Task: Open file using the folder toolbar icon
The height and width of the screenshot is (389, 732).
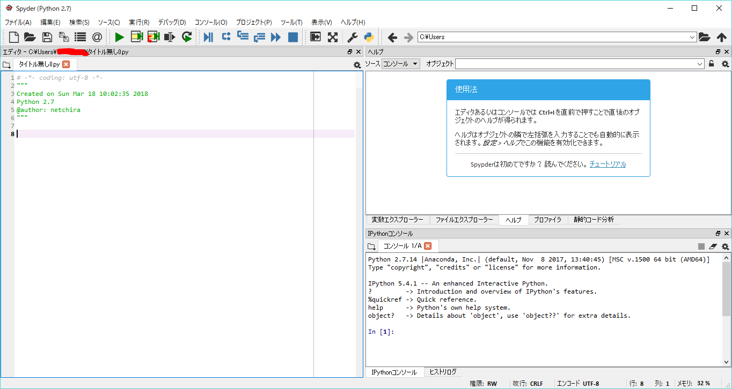Action: 30,37
